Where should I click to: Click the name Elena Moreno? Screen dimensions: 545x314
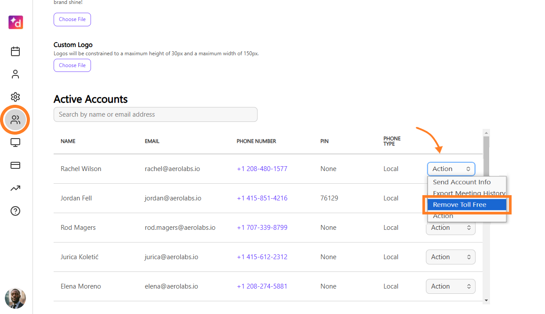(81, 286)
